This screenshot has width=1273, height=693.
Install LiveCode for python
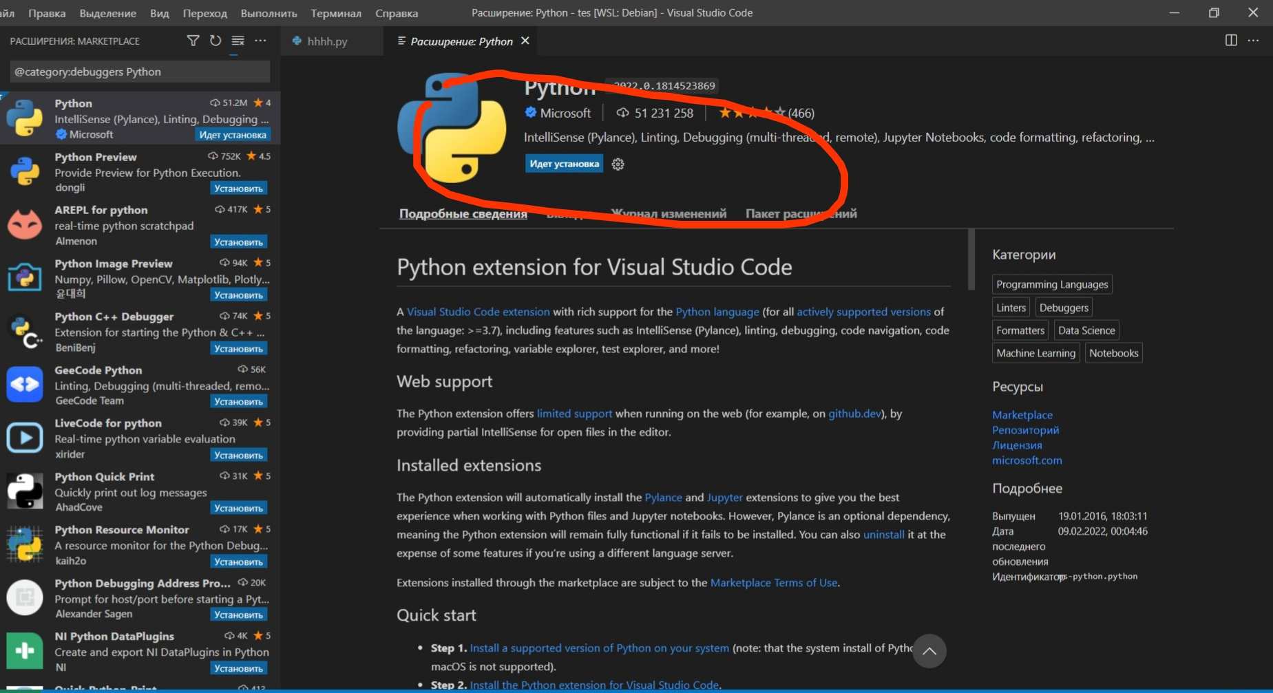[x=238, y=456]
